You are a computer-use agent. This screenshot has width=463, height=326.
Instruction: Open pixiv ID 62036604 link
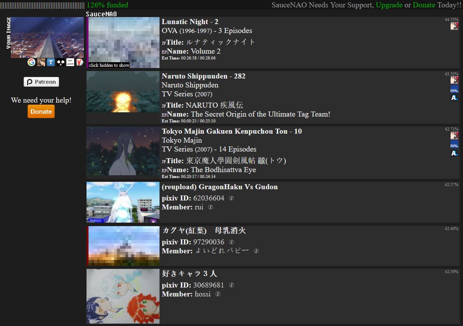[209, 198]
